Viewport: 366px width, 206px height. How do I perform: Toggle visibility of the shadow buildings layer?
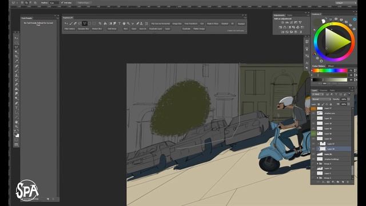(313, 159)
